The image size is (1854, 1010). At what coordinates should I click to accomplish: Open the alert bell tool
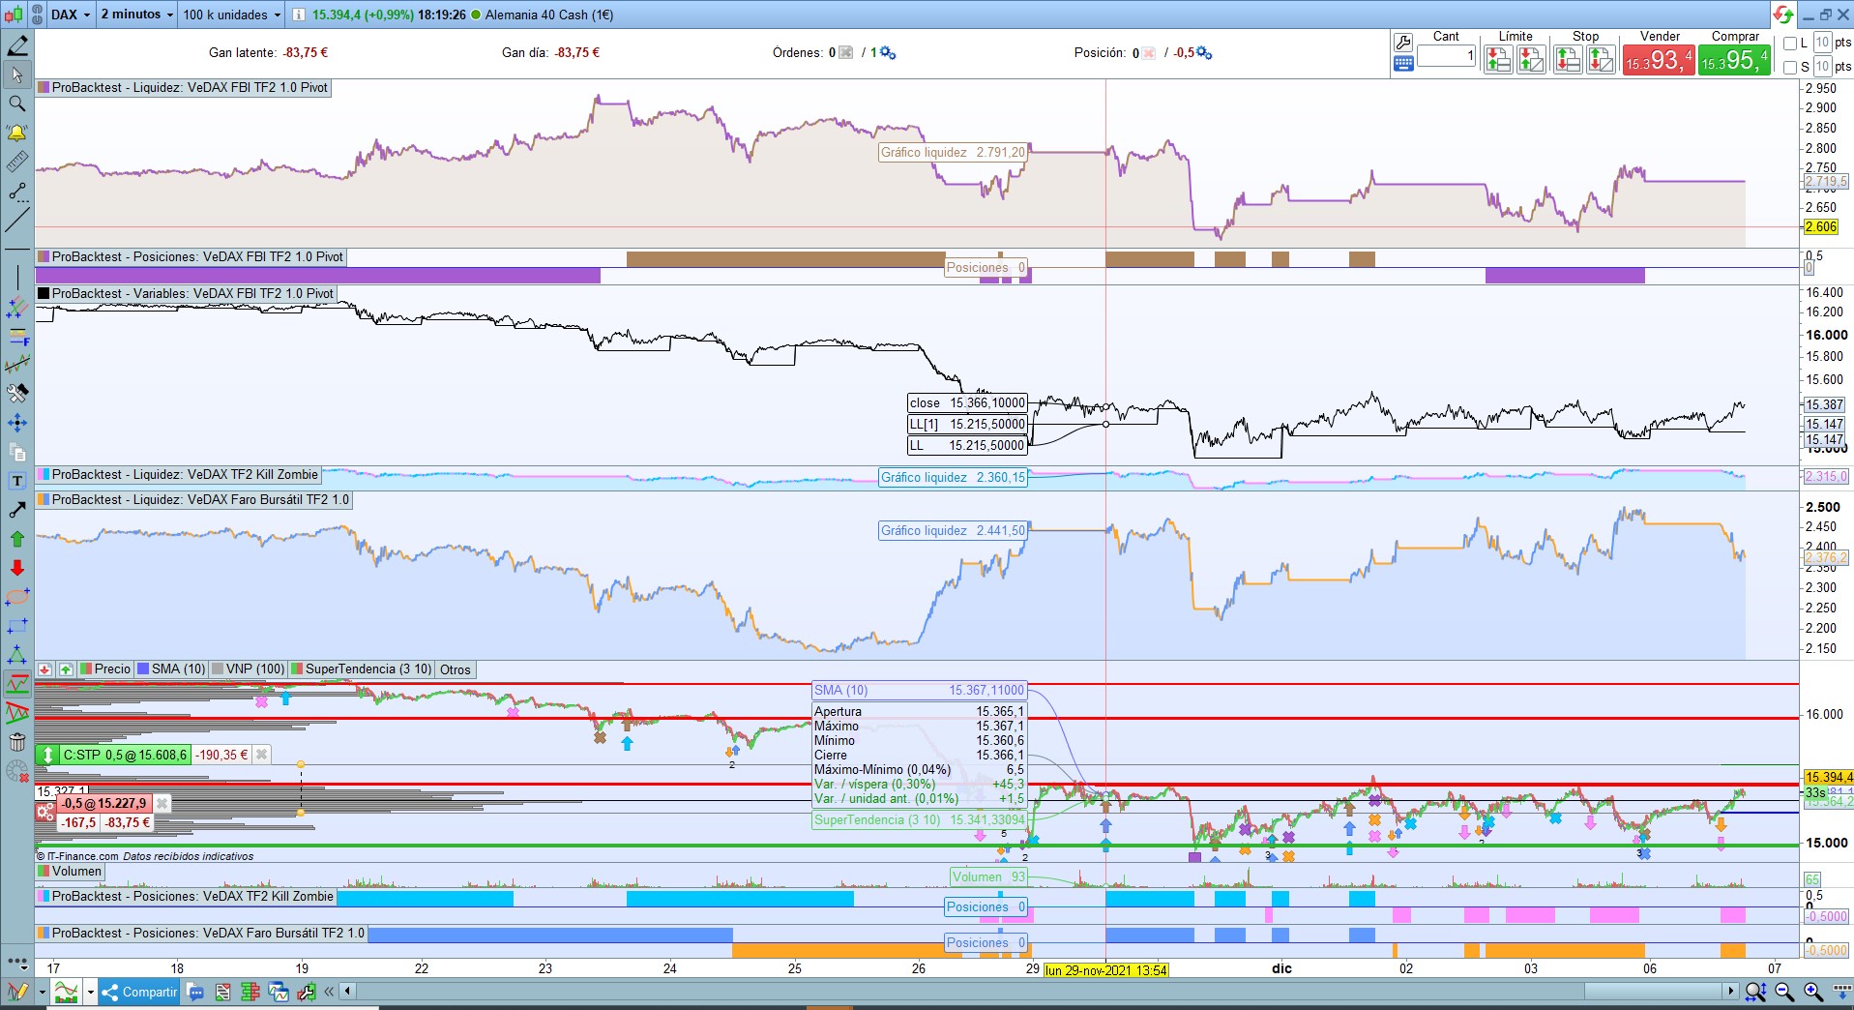coord(17,133)
